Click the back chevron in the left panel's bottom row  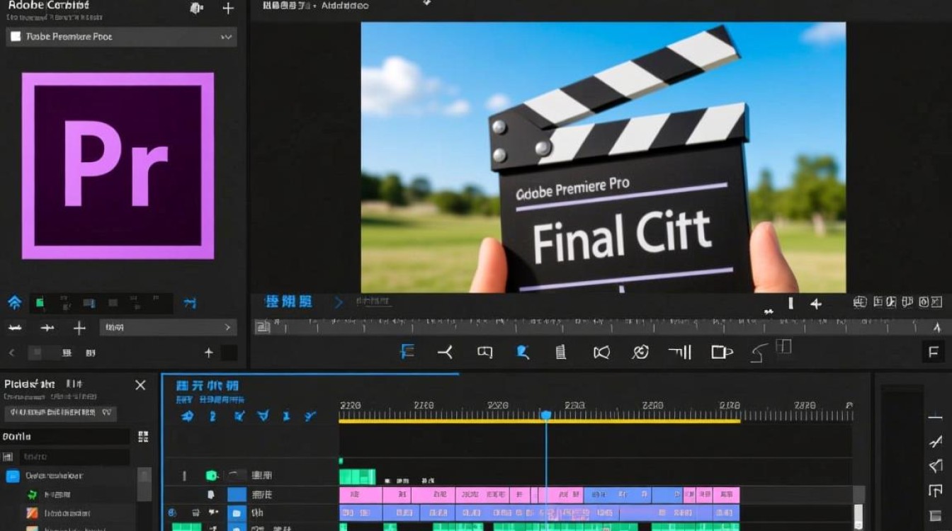[x=11, y=353]
